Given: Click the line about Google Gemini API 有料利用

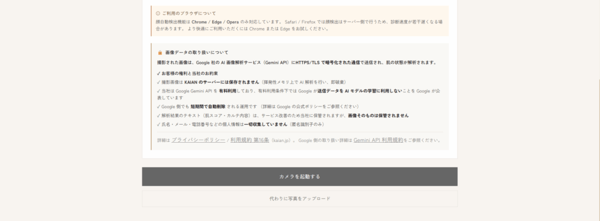Looking at the screenshot, I should point(298,94).
